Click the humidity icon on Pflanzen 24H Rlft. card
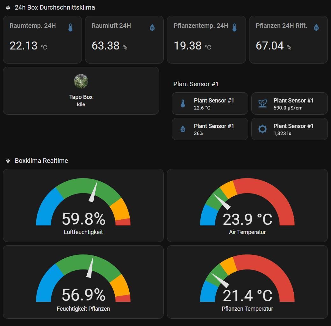 316,27
